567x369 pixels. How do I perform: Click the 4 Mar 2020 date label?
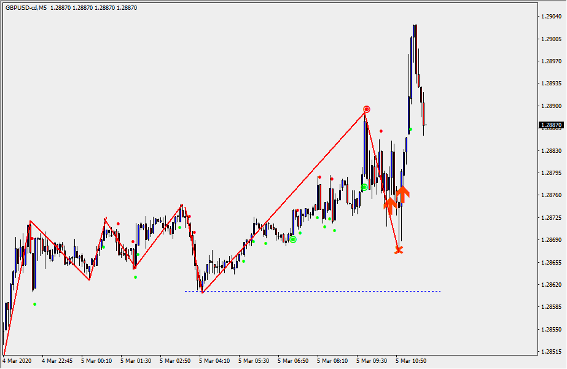17,361
